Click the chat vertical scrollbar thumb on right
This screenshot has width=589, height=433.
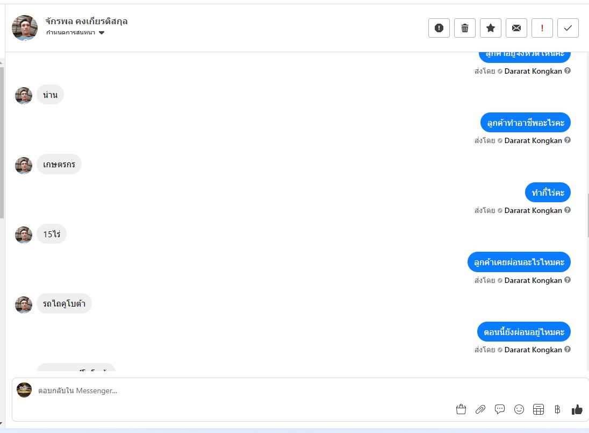[x=587, y=215]
